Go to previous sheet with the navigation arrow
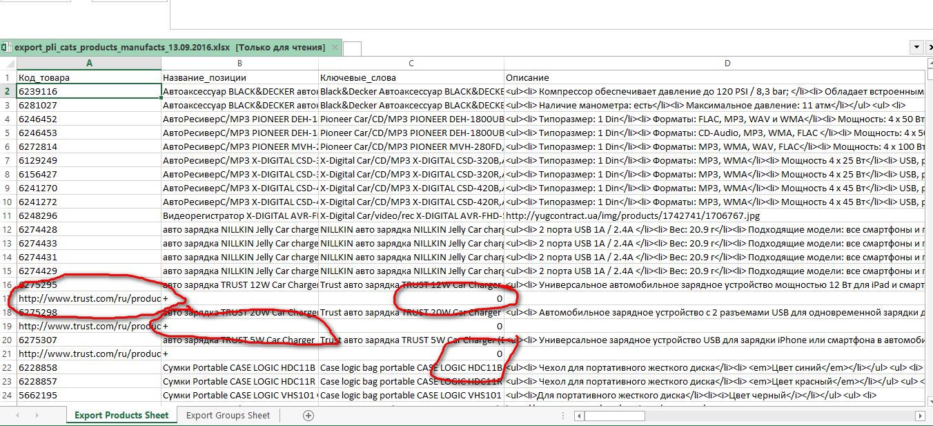The height and width of the screenshot is (426, 933). click(18, 415)
